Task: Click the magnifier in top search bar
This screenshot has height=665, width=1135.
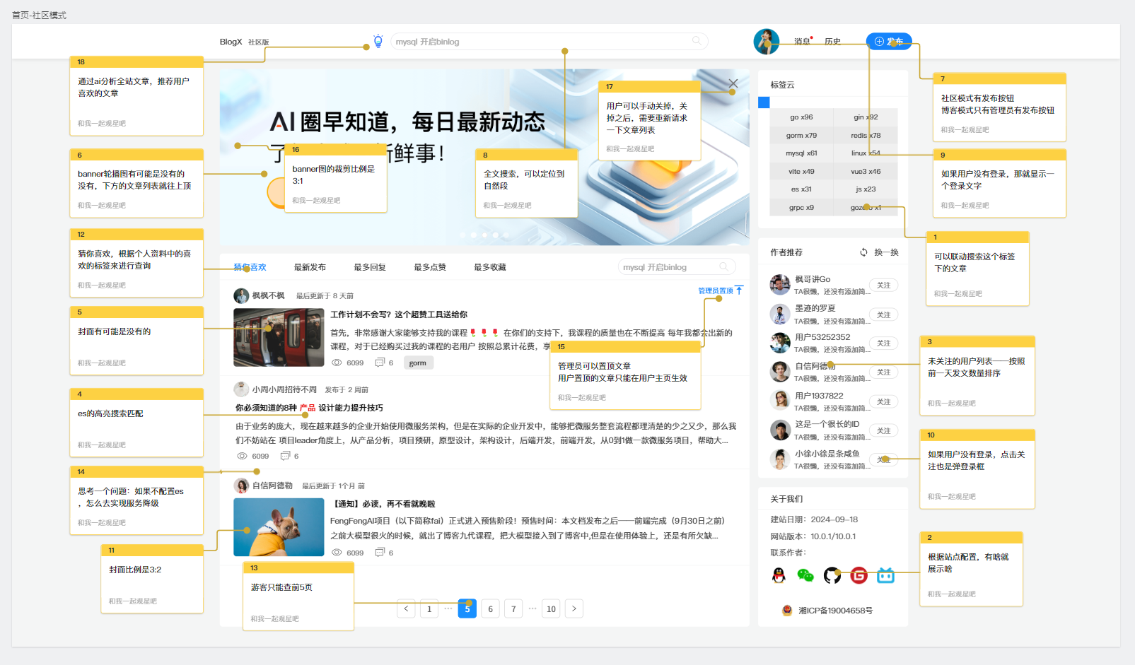Action: 697,41
